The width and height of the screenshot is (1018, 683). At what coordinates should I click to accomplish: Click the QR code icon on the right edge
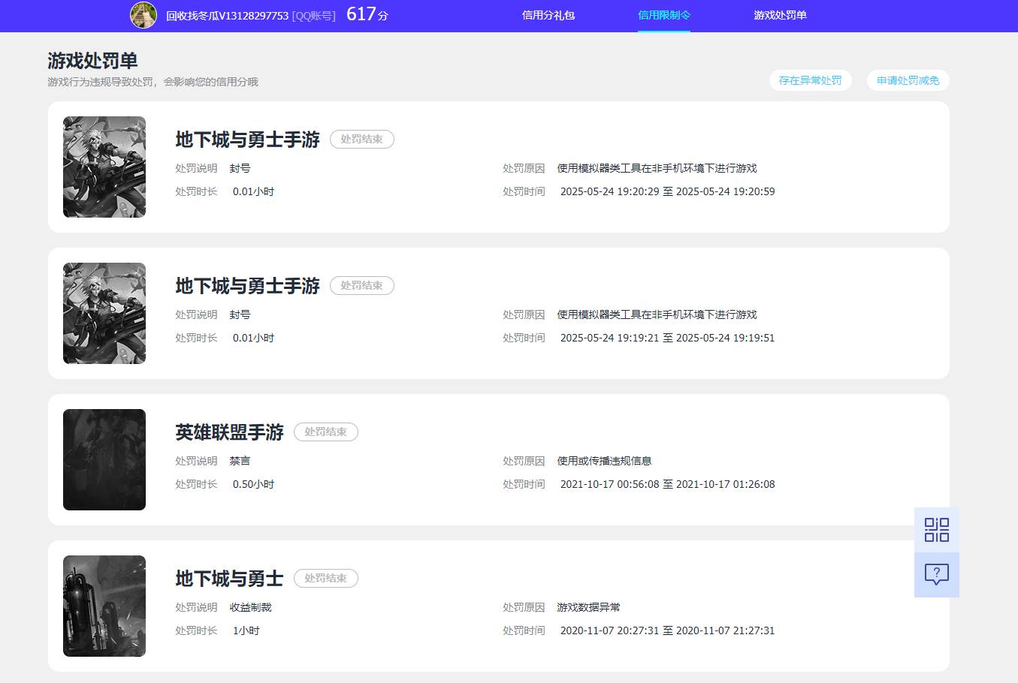coord(936,530)
